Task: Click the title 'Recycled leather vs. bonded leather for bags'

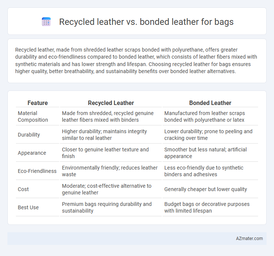Action: click(146, 22)
